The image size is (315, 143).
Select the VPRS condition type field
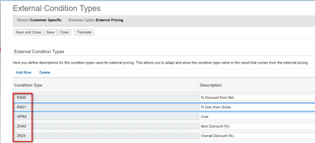[x=106, y=117]
